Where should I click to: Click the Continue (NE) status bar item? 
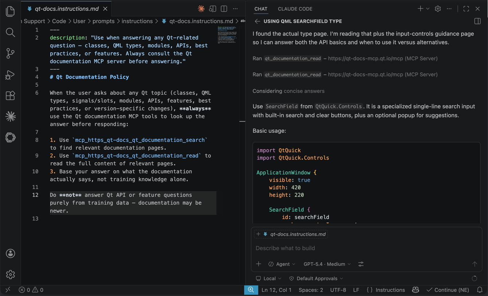448,290
